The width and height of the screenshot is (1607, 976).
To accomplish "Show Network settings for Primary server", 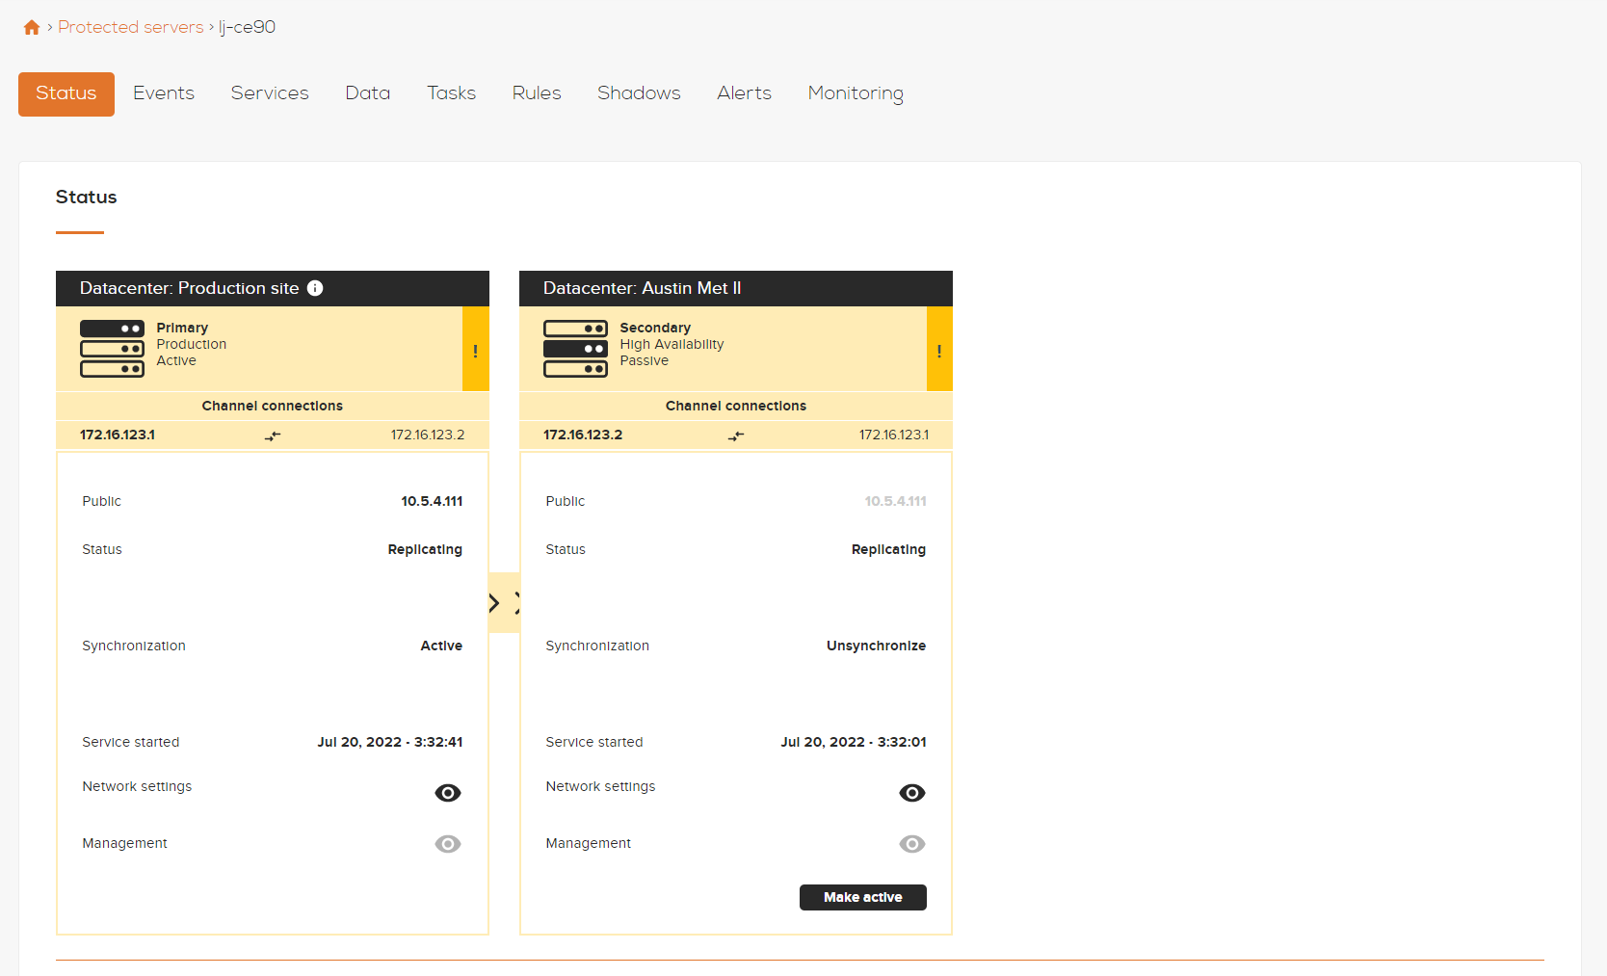I will coord(448,793).
